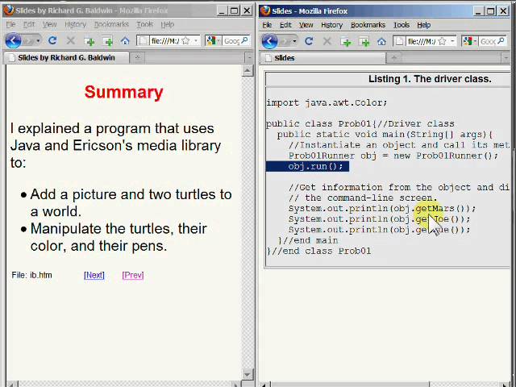Go back in right Slides window
Screen dimensions: 516x387
pos(269,41)
